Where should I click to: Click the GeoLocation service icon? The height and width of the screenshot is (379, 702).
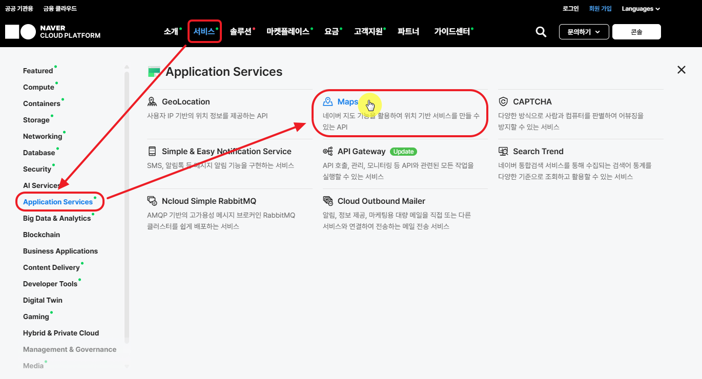tap(152, 101)
